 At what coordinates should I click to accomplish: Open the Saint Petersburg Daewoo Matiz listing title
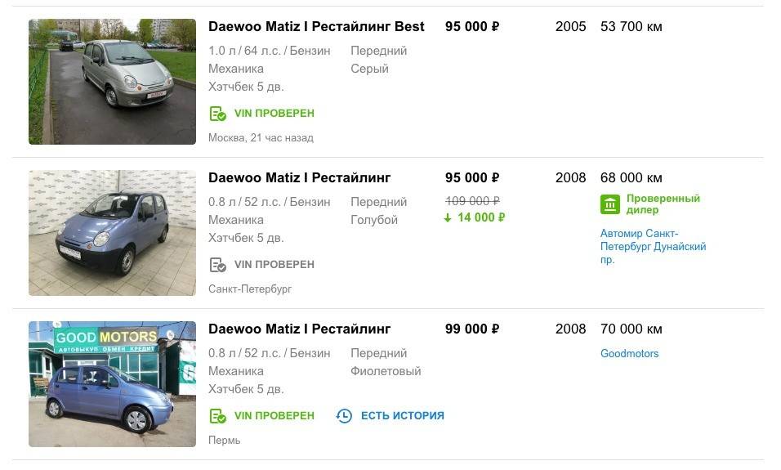(x=299, y=178)
